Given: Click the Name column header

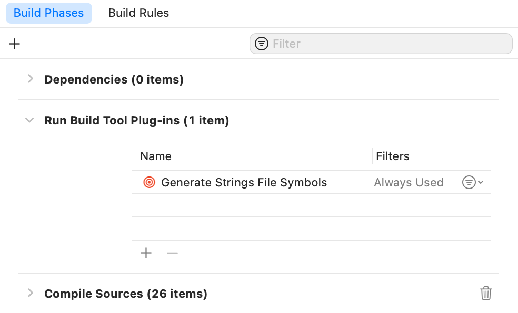Looking at the screenshot, I should tap(156, 156).
